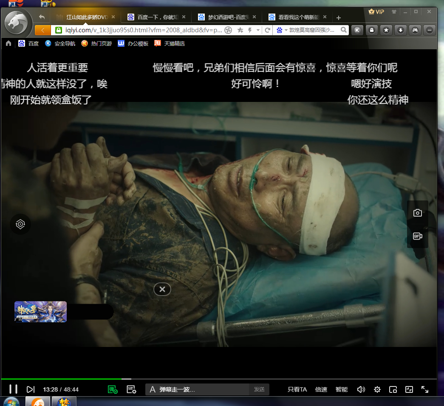The height and width of the screenshot is (406, 444).
Task: Open the skin shirt icon
Action: [394, 11]
